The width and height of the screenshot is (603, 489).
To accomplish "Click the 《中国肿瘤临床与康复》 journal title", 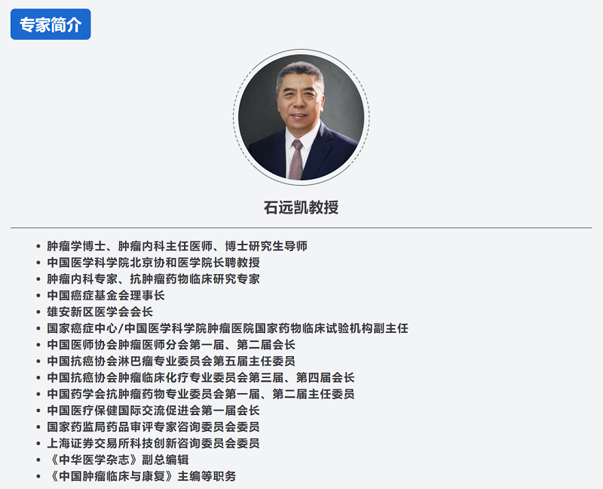I will click(112, 476).
